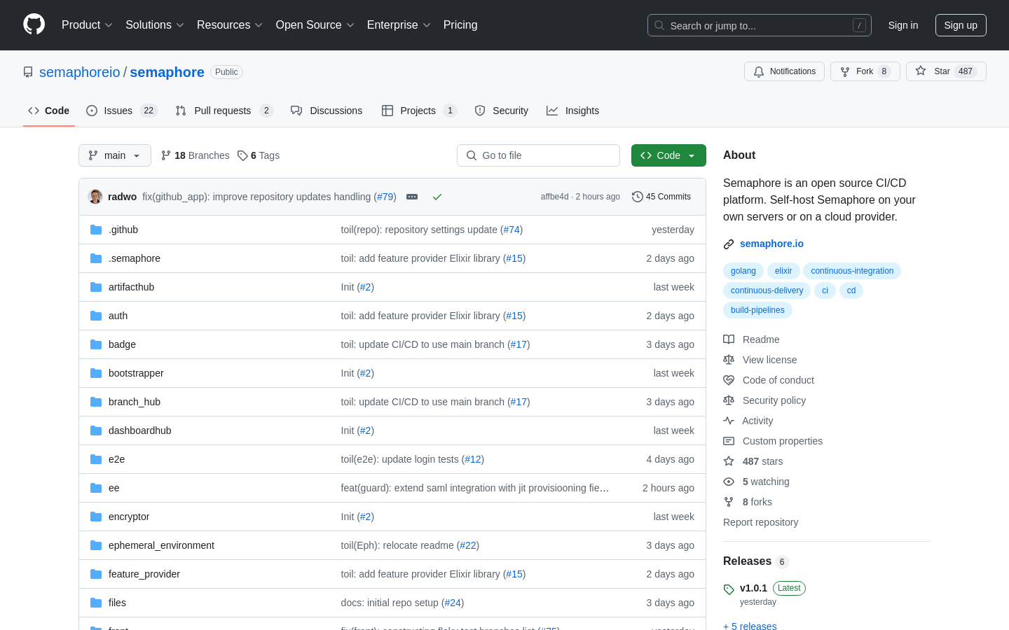Expand the Solutions menu

[155, 25]
